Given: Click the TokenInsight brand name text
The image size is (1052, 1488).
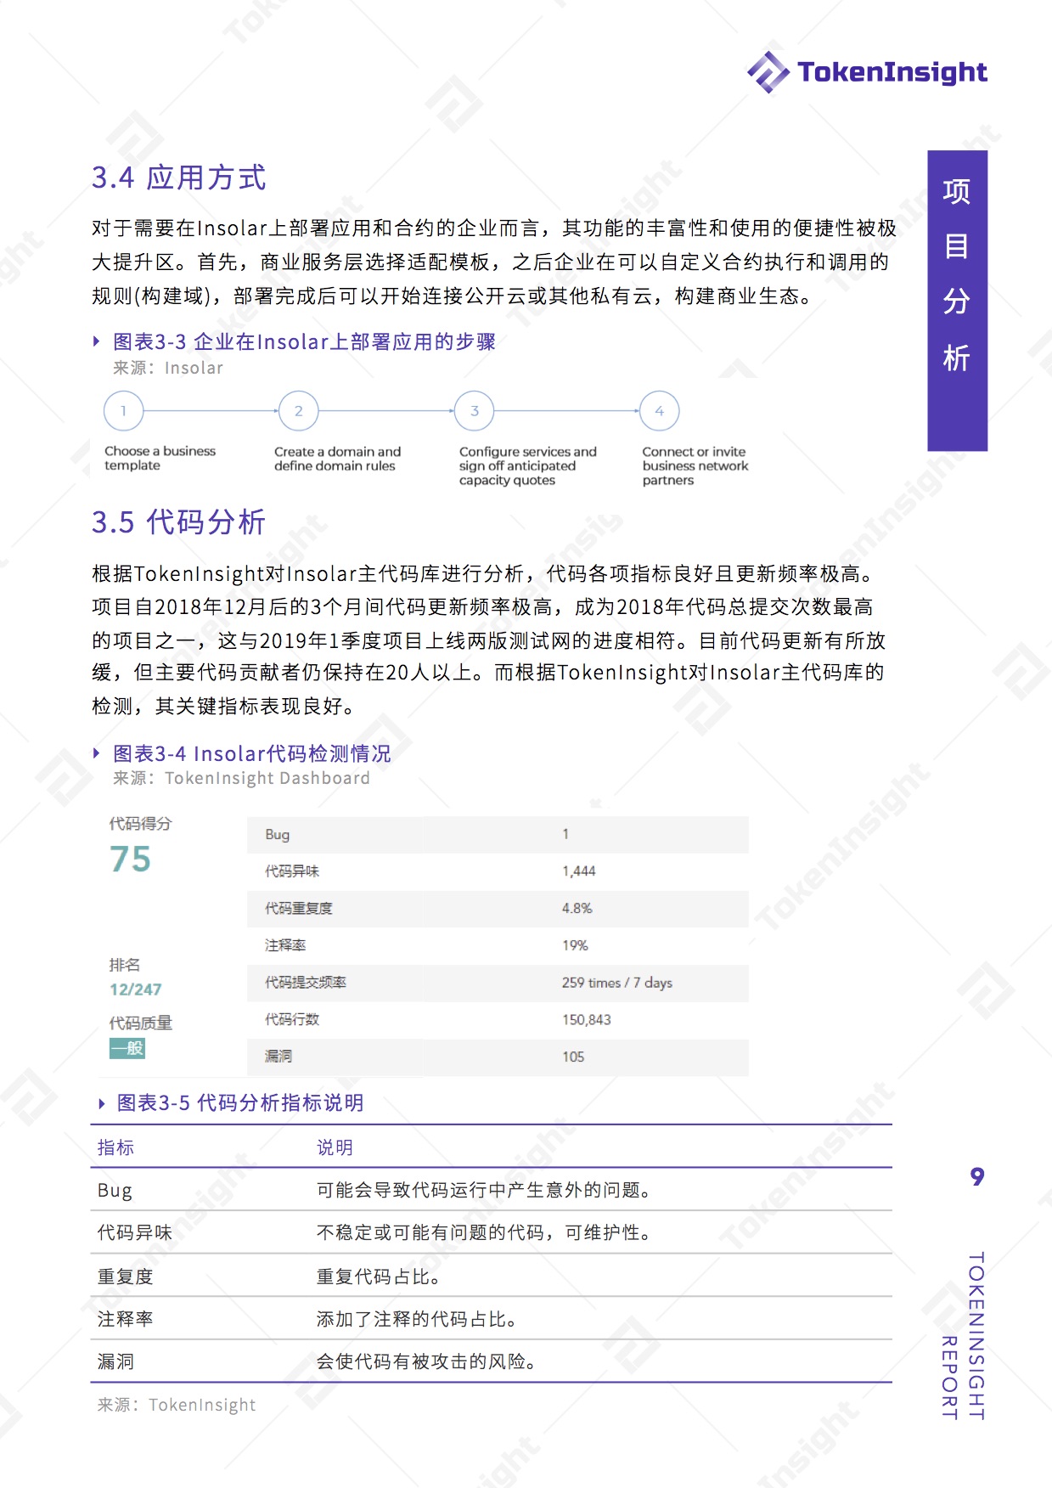Looking at the screenshot, I should click(892, 73).
